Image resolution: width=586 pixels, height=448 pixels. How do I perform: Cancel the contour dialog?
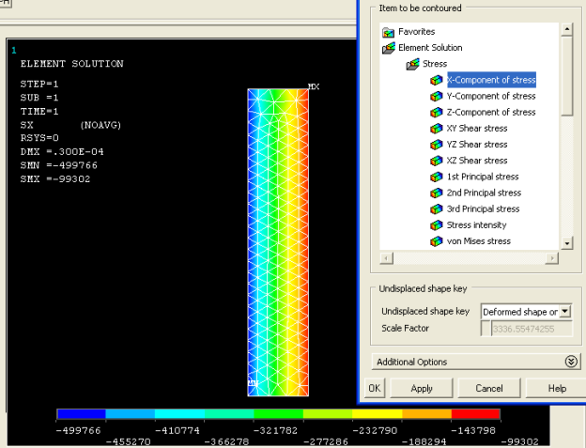[488, 388]
